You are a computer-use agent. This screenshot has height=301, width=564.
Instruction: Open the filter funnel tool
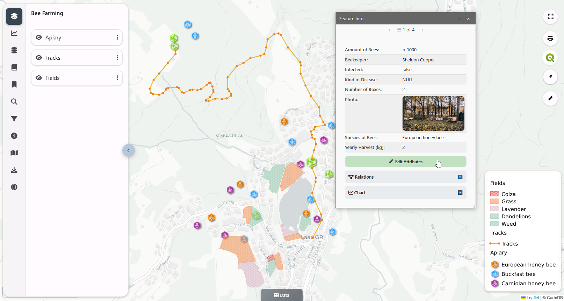coord(14,119)
